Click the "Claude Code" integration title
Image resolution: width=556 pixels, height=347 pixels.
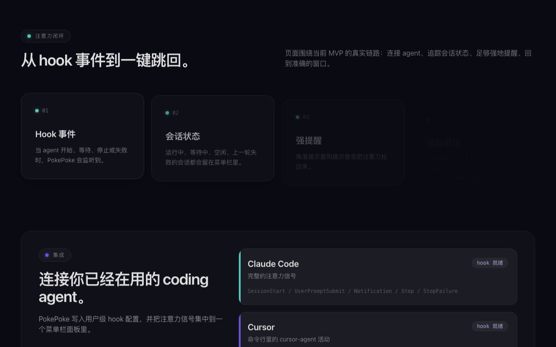click(273, 264)
